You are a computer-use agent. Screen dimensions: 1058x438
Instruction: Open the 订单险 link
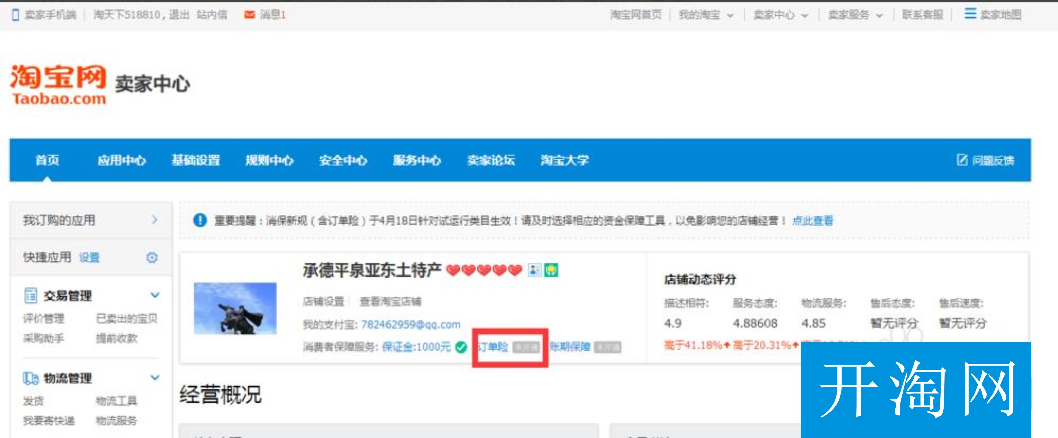tap(492, 347)
